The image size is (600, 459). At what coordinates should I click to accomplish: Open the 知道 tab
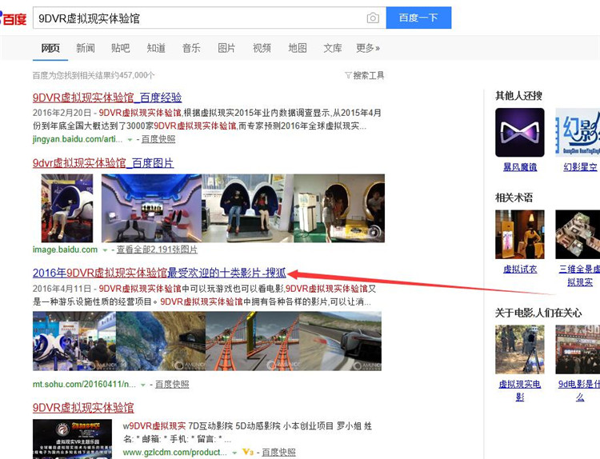point(156,48)
